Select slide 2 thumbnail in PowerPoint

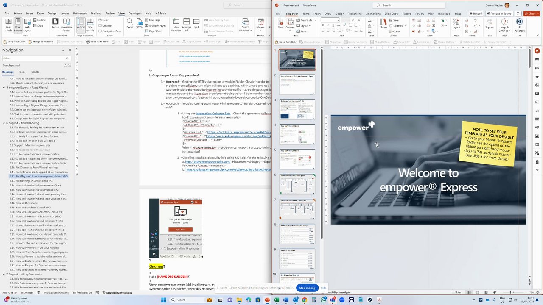pyautogui.click(x=297, y=85)
